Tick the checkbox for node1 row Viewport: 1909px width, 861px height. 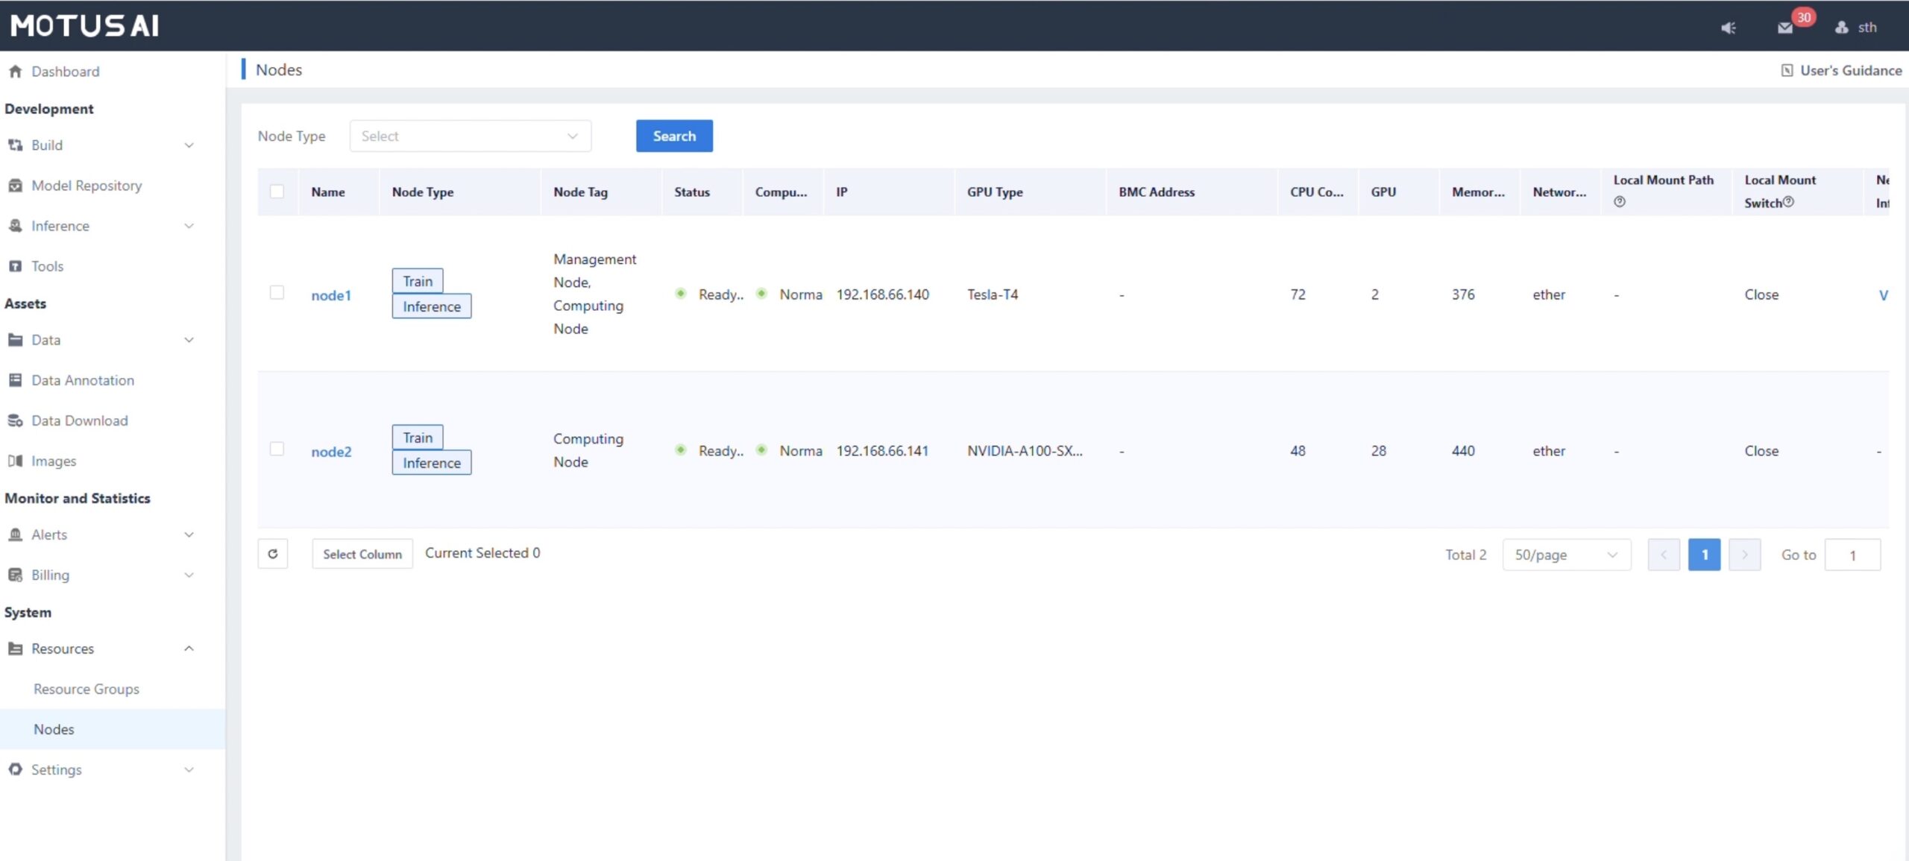click(277, 293)
